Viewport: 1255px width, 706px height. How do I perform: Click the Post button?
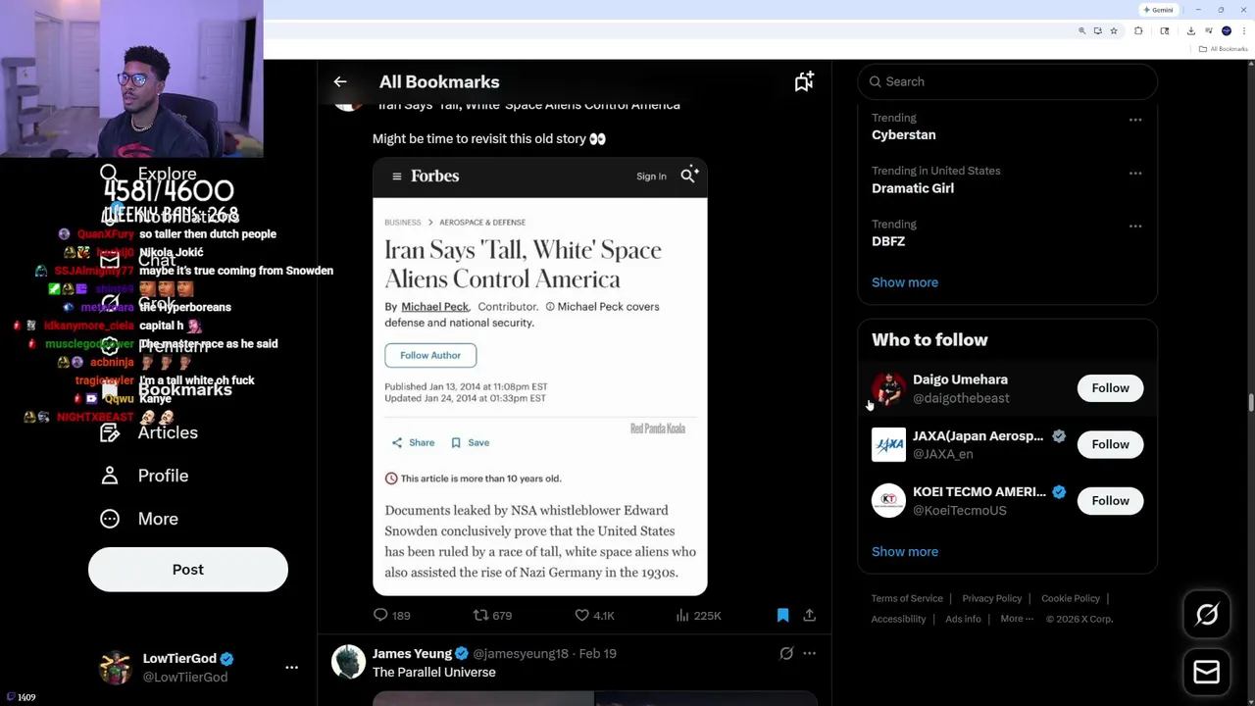click(x=188, y=570)
